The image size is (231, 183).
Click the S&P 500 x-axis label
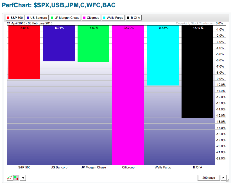[x=24, y=167]
